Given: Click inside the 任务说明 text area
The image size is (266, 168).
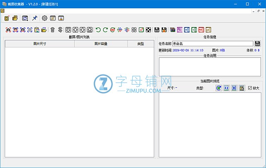Looking at the screenshot, I should click(x=209, y=67).
